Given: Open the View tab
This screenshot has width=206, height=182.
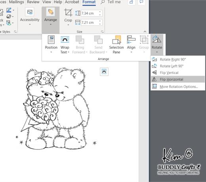Looking at the screenshot, I should coord(47,2).
